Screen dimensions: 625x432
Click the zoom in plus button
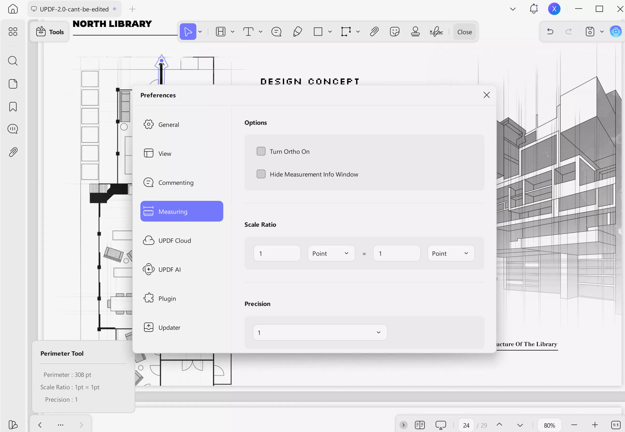(595, 425)
